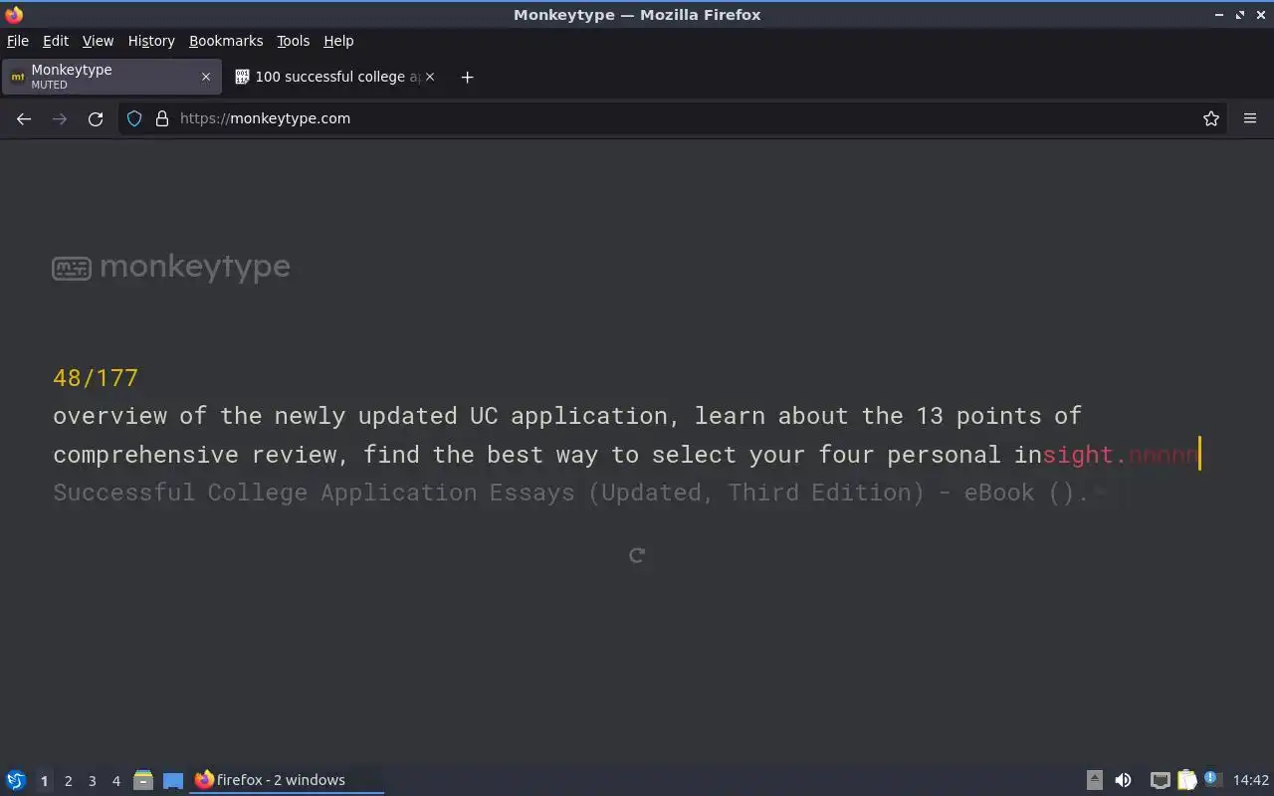Click the monkeytype keyboard logo icon
This screenshot has width=1274, height=796.
pos(72,268)
